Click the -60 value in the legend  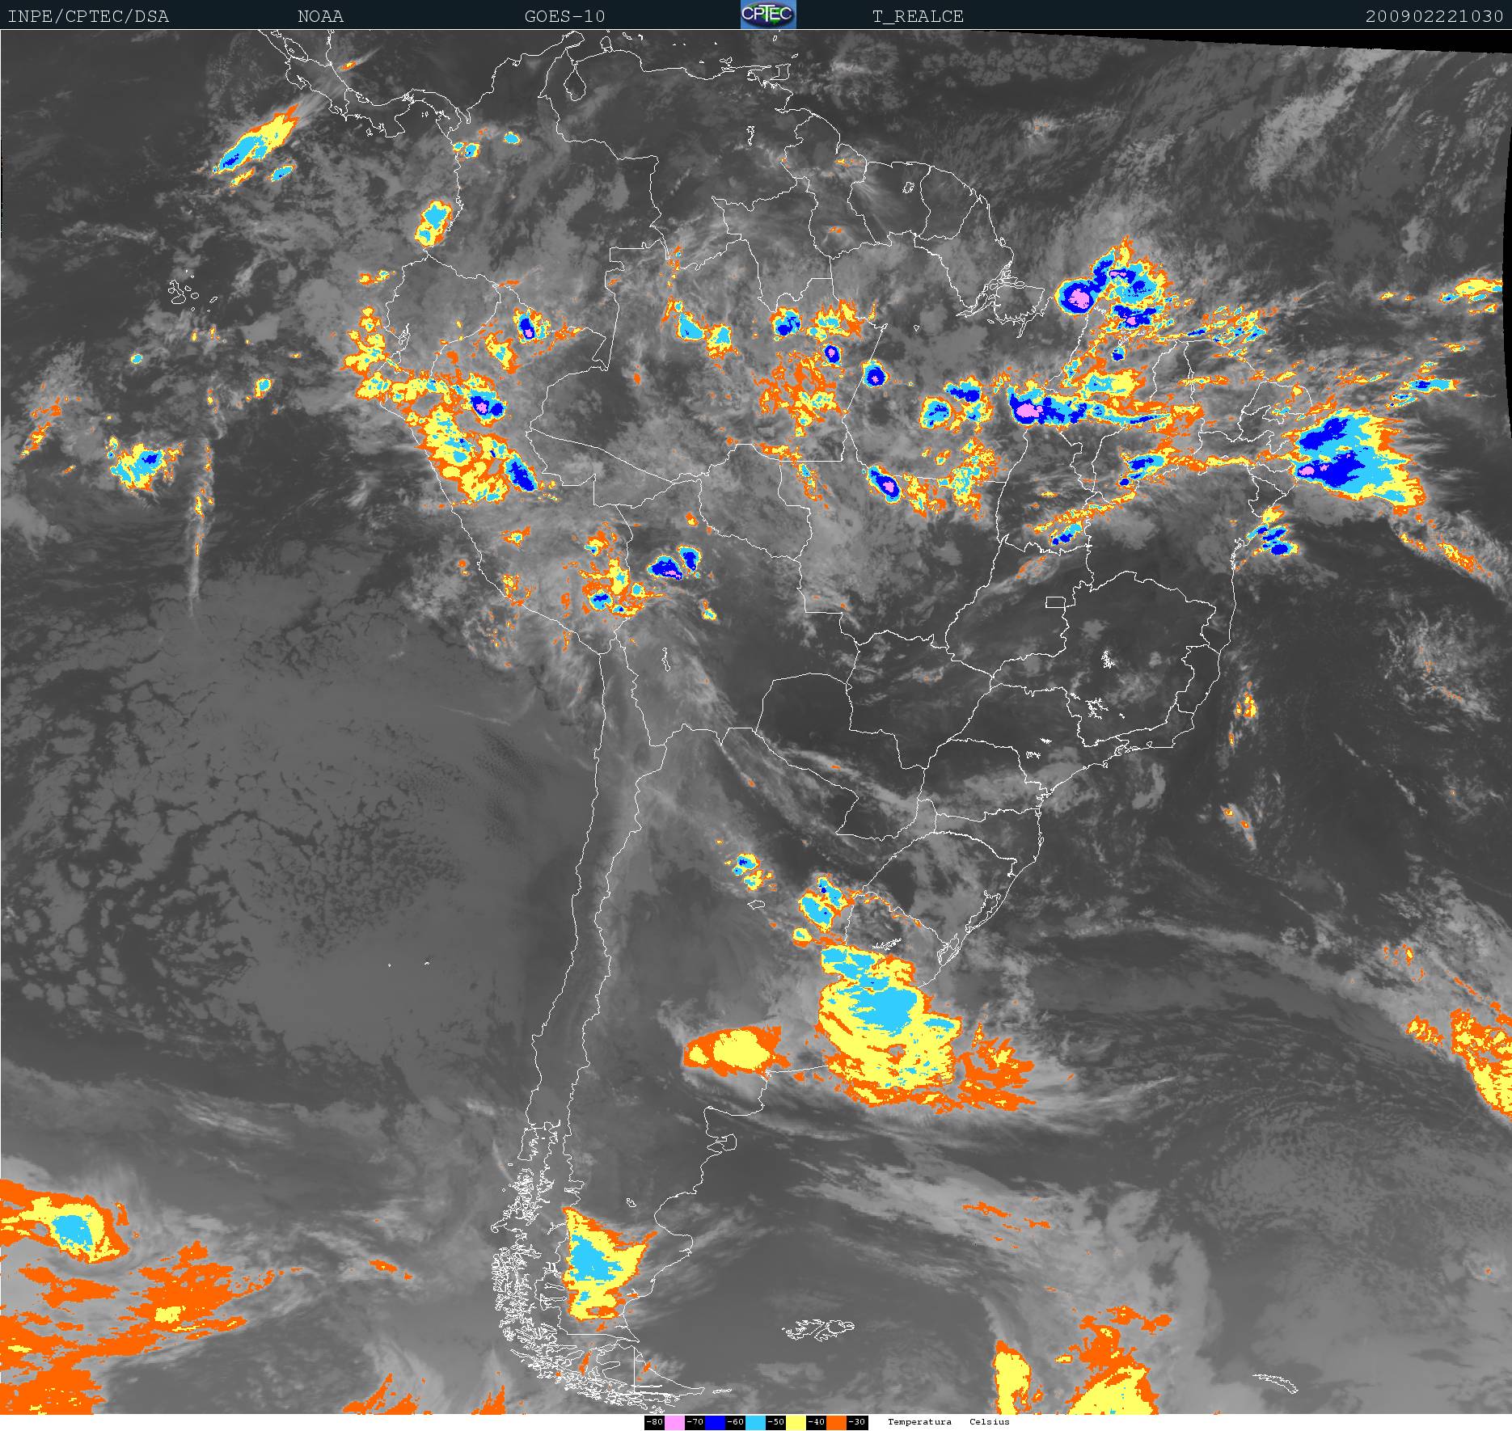coord(735,1422)
